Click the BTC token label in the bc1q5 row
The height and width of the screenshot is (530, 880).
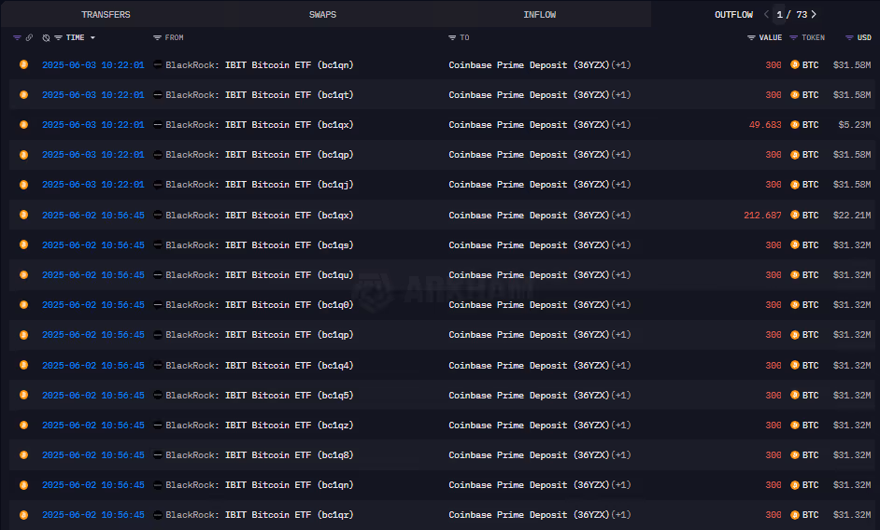coord(811,395)
